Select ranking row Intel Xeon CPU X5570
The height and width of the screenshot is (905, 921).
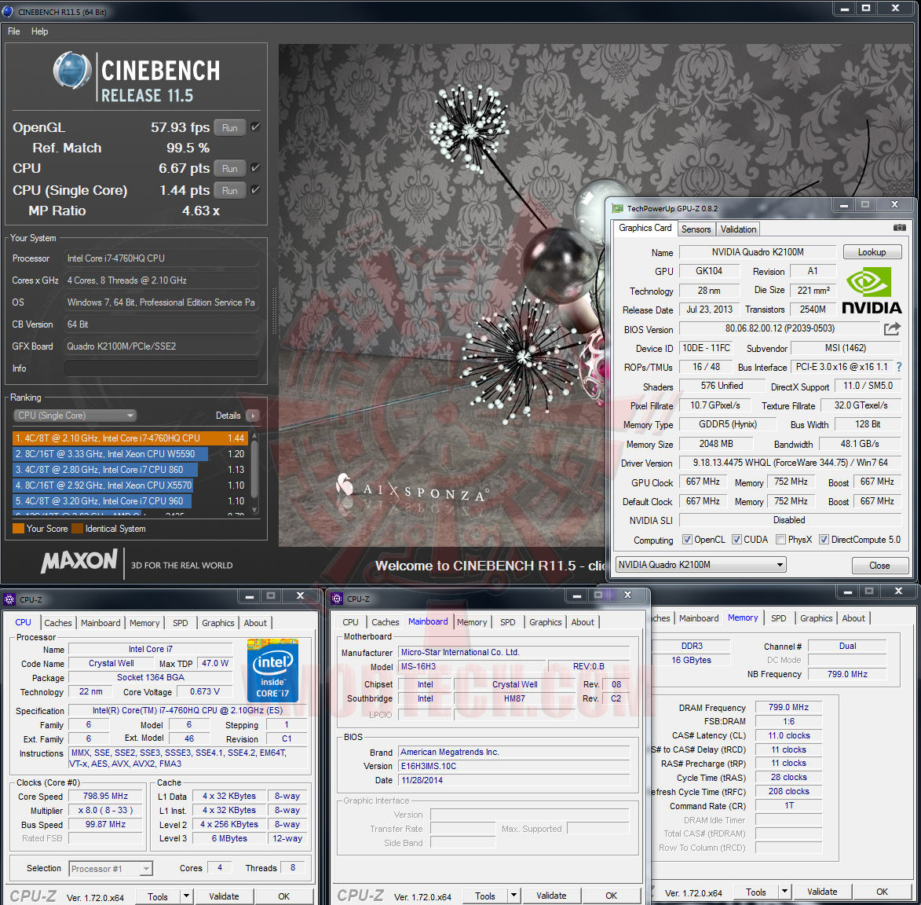(130, 485)
